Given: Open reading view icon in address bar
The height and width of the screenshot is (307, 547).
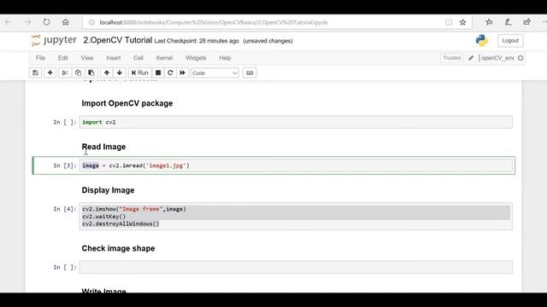Looking at the screenshot, I should (449, 22).
